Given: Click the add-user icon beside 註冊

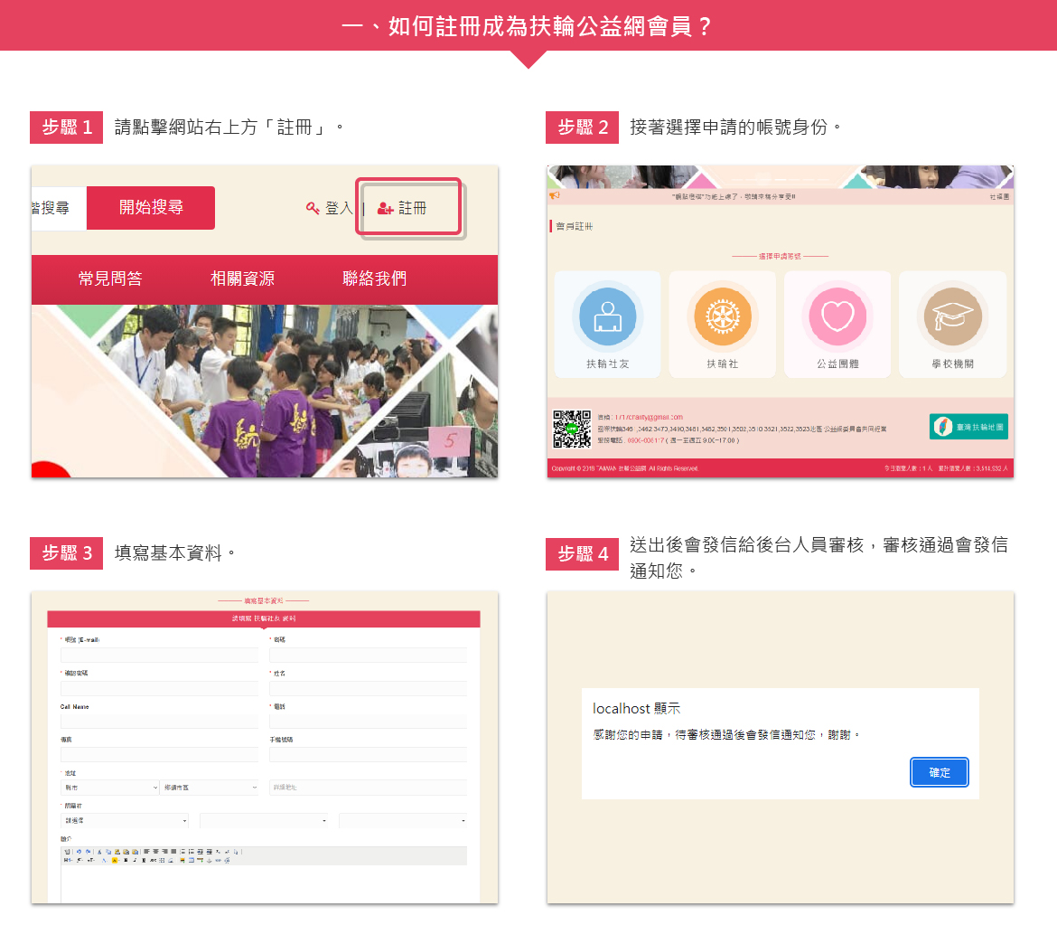Looking at the screenshot, I should [385, 209].
